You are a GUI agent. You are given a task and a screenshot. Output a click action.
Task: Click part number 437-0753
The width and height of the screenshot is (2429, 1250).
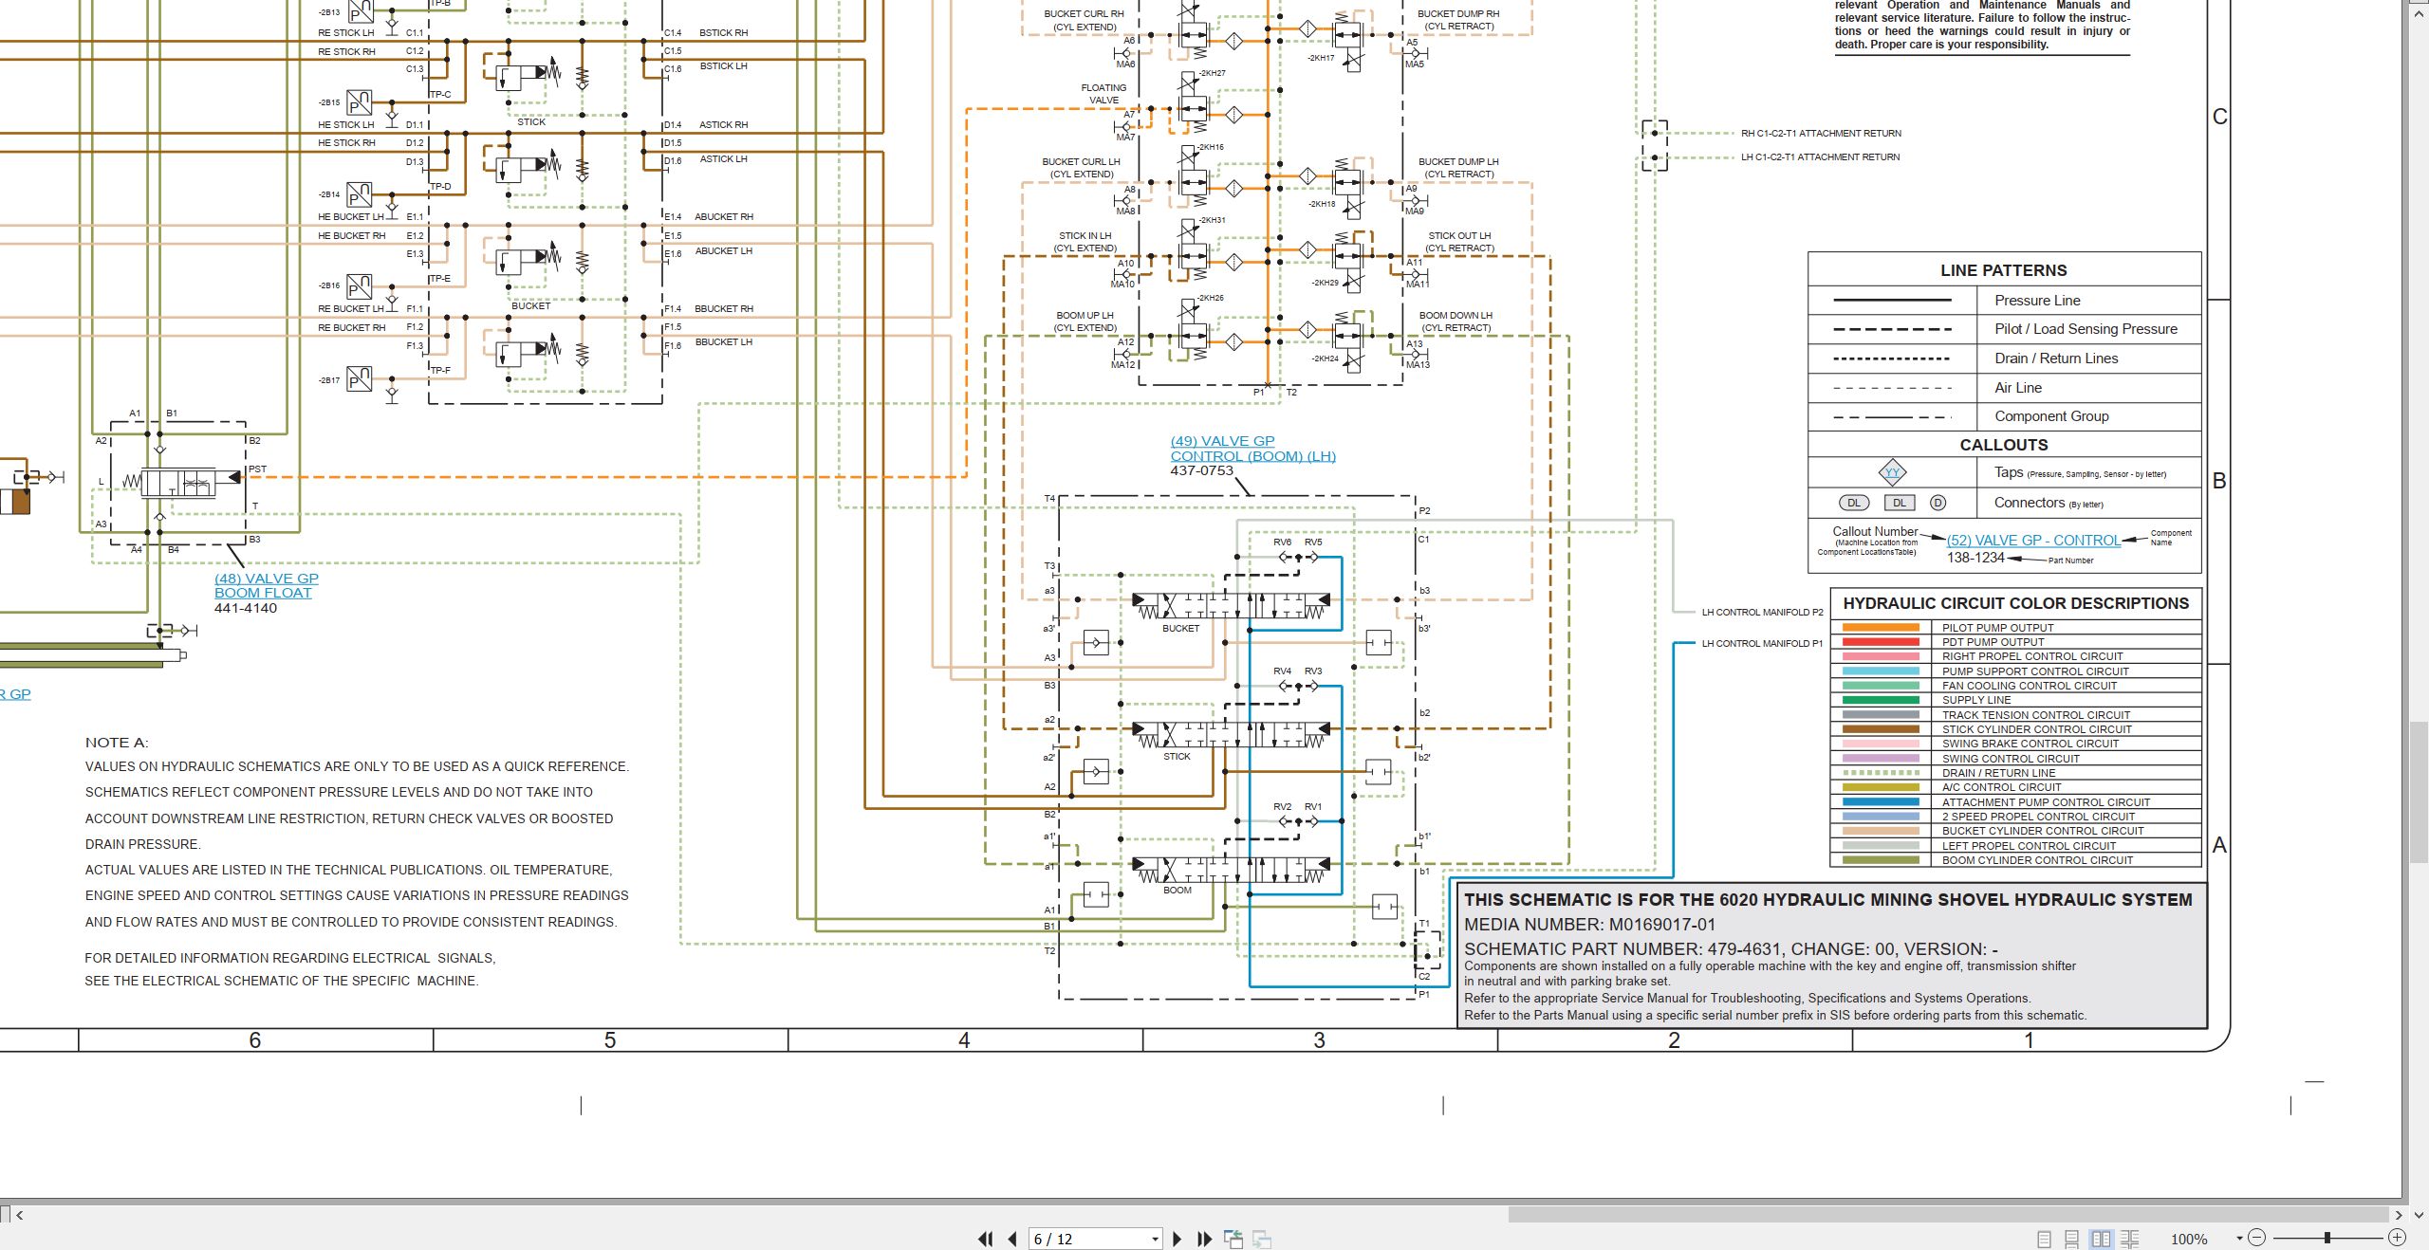tap(1201, 470)
